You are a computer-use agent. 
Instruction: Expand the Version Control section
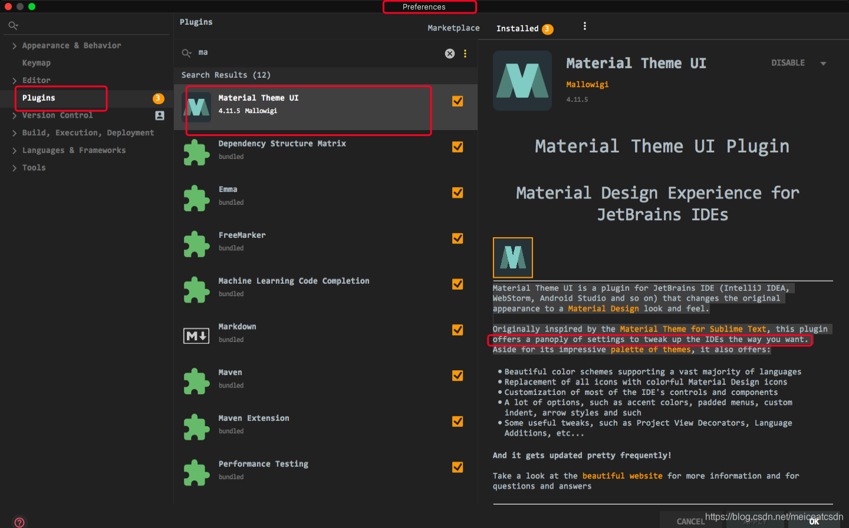(x=14, y=116)
